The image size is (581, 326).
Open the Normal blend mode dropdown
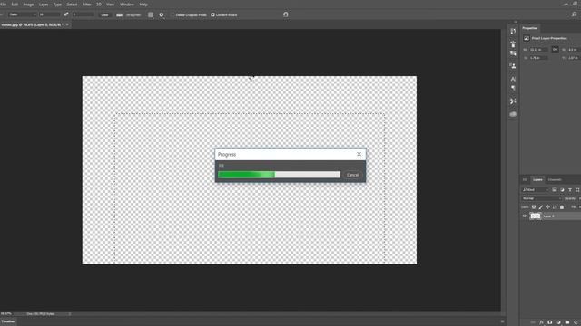pyautogui.click(x=542, y=198)
